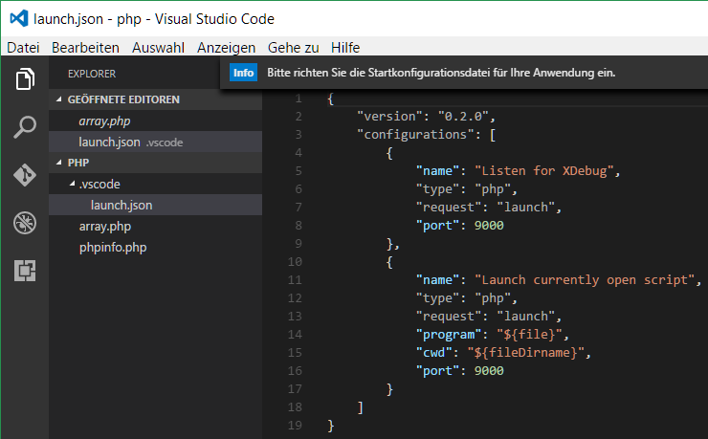Open the Hilfe menu
The width and height of the screenshot is (708, 439).
[344, 47]
